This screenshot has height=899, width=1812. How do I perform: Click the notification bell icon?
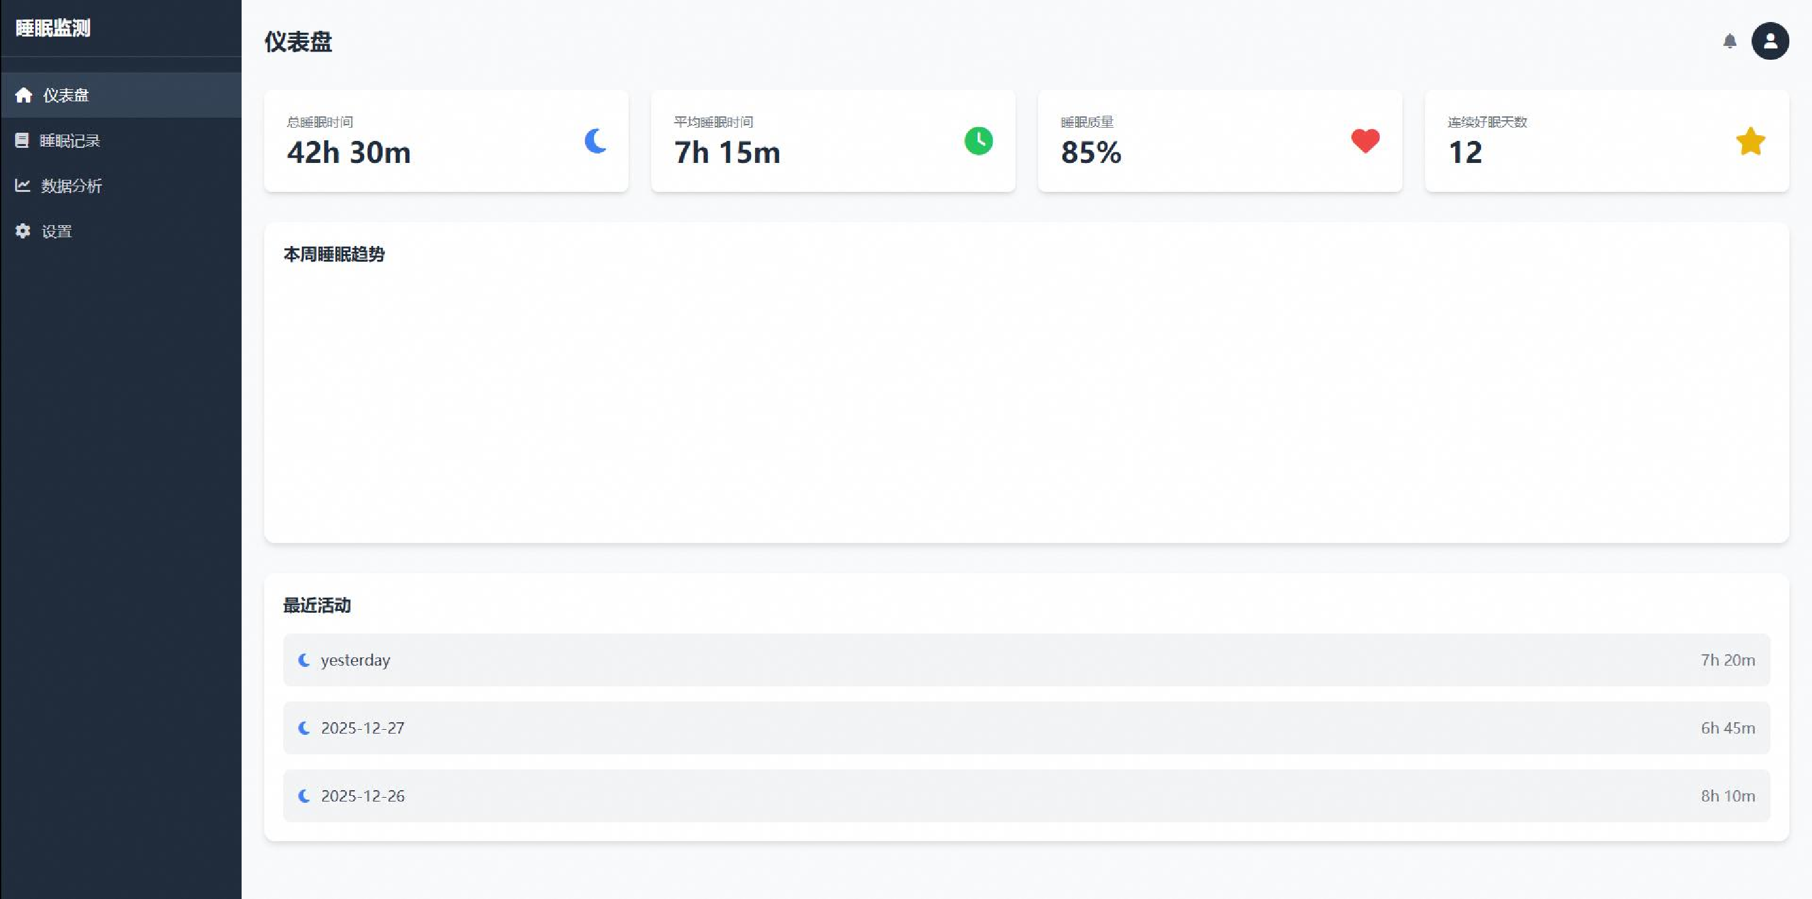[1729, 41]
